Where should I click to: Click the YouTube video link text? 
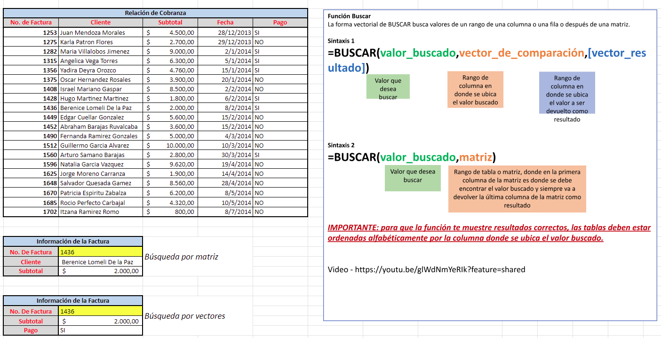[426, 269]
